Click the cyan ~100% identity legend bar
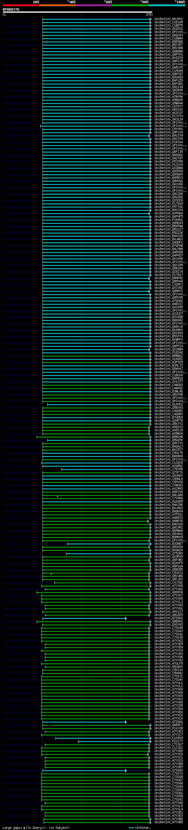 tap(167, 5)
